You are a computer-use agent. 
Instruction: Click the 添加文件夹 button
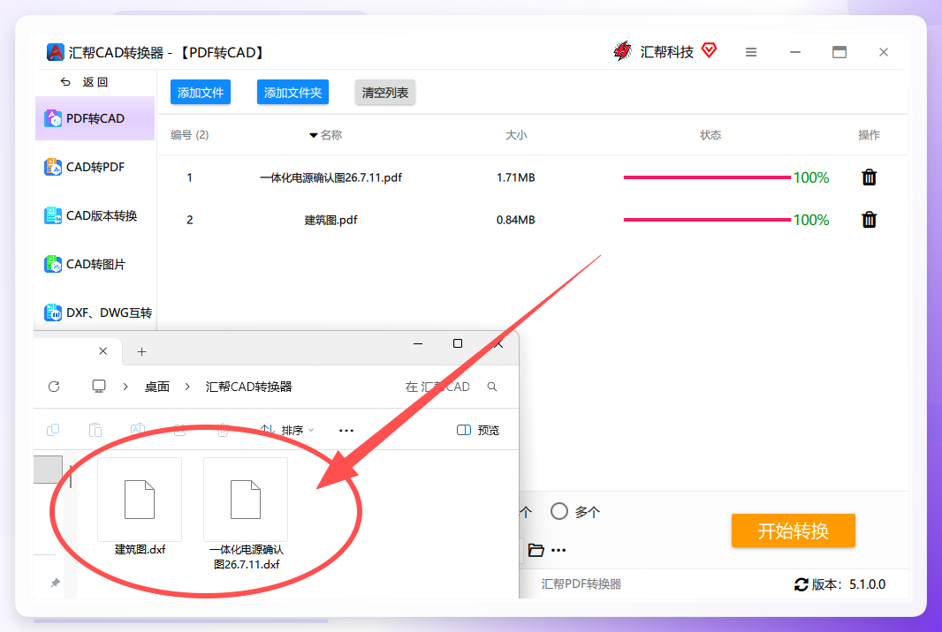[x=293, y=93]
